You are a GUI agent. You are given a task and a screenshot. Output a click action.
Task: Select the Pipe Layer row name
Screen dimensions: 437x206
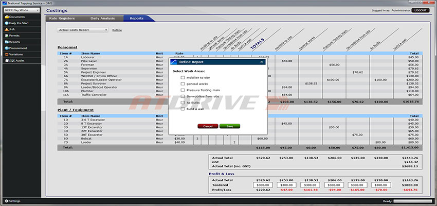coord(88,61)
